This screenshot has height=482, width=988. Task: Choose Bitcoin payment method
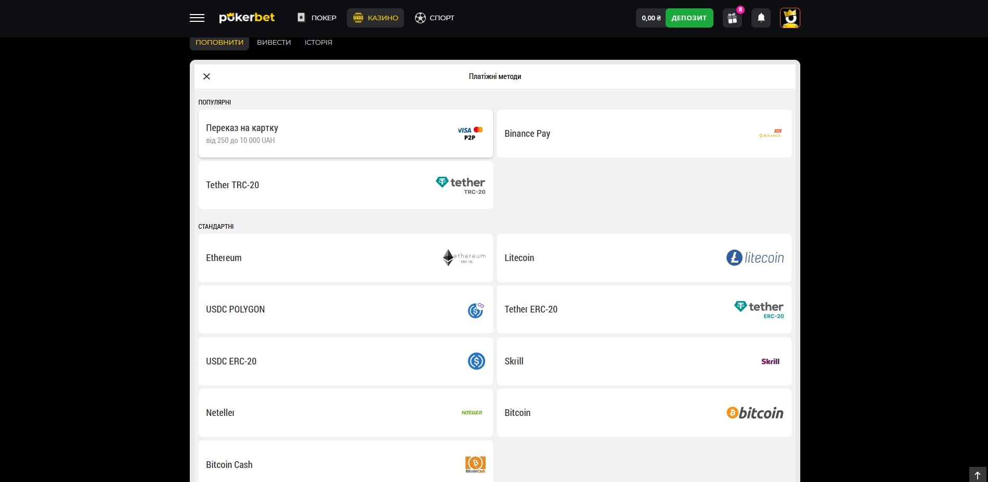tap(644, 413)
